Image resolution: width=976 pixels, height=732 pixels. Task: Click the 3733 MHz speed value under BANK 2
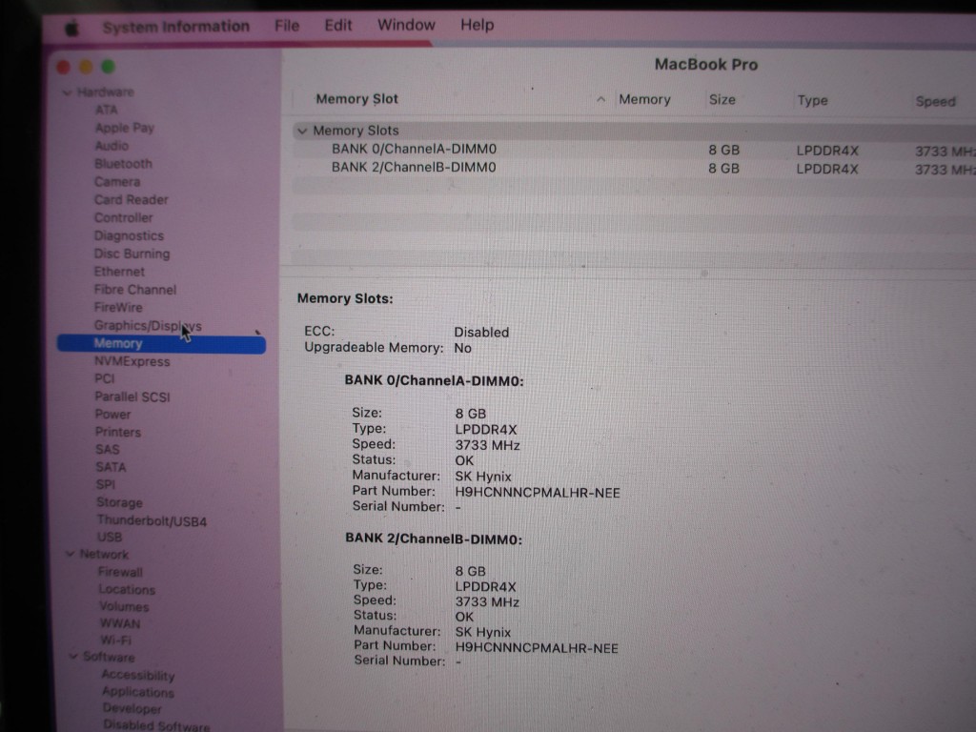487,602
